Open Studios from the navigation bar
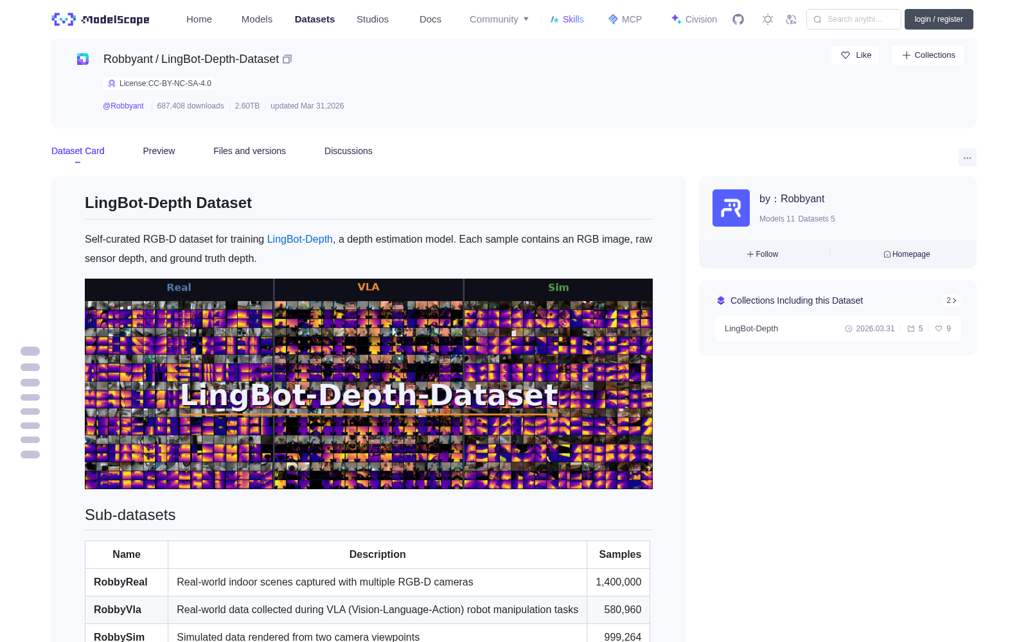 (x=373, y=19)
